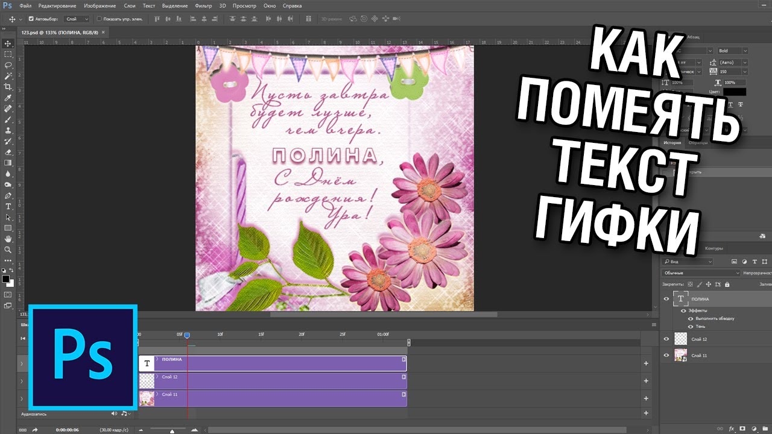Select the Magic Wand tool
The width and height of the screenshot is (772, 434).
coord(8,76)
